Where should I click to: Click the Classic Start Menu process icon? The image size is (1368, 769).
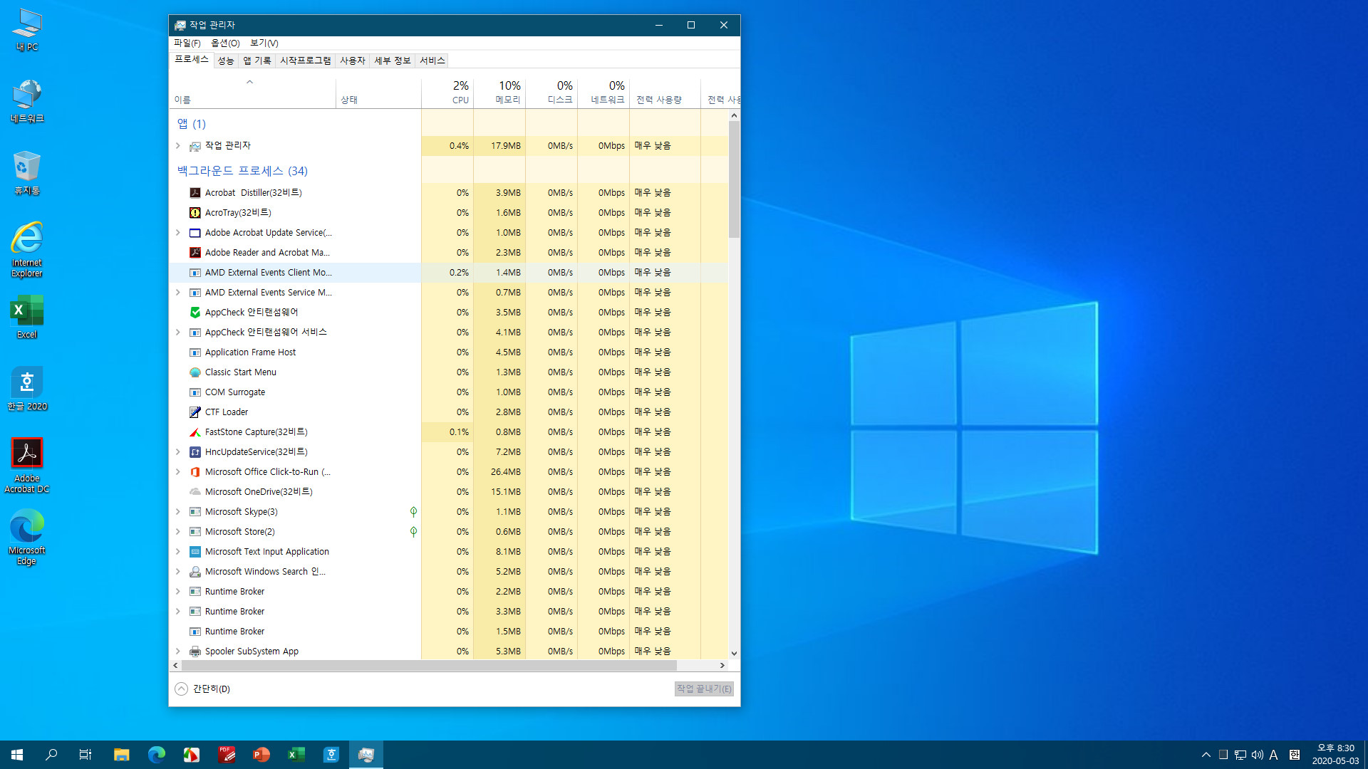195,372
